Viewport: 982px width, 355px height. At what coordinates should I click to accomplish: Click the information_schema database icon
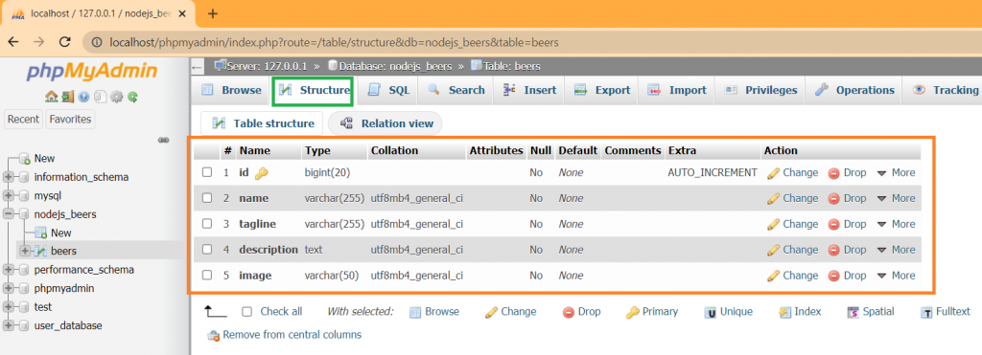point(23,177)
